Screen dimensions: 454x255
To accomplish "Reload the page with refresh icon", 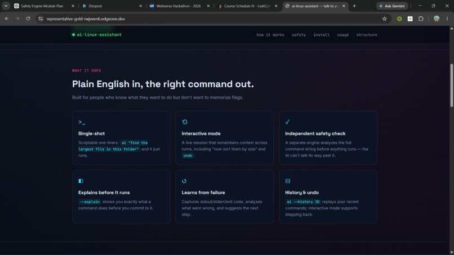I will (28, 19).
